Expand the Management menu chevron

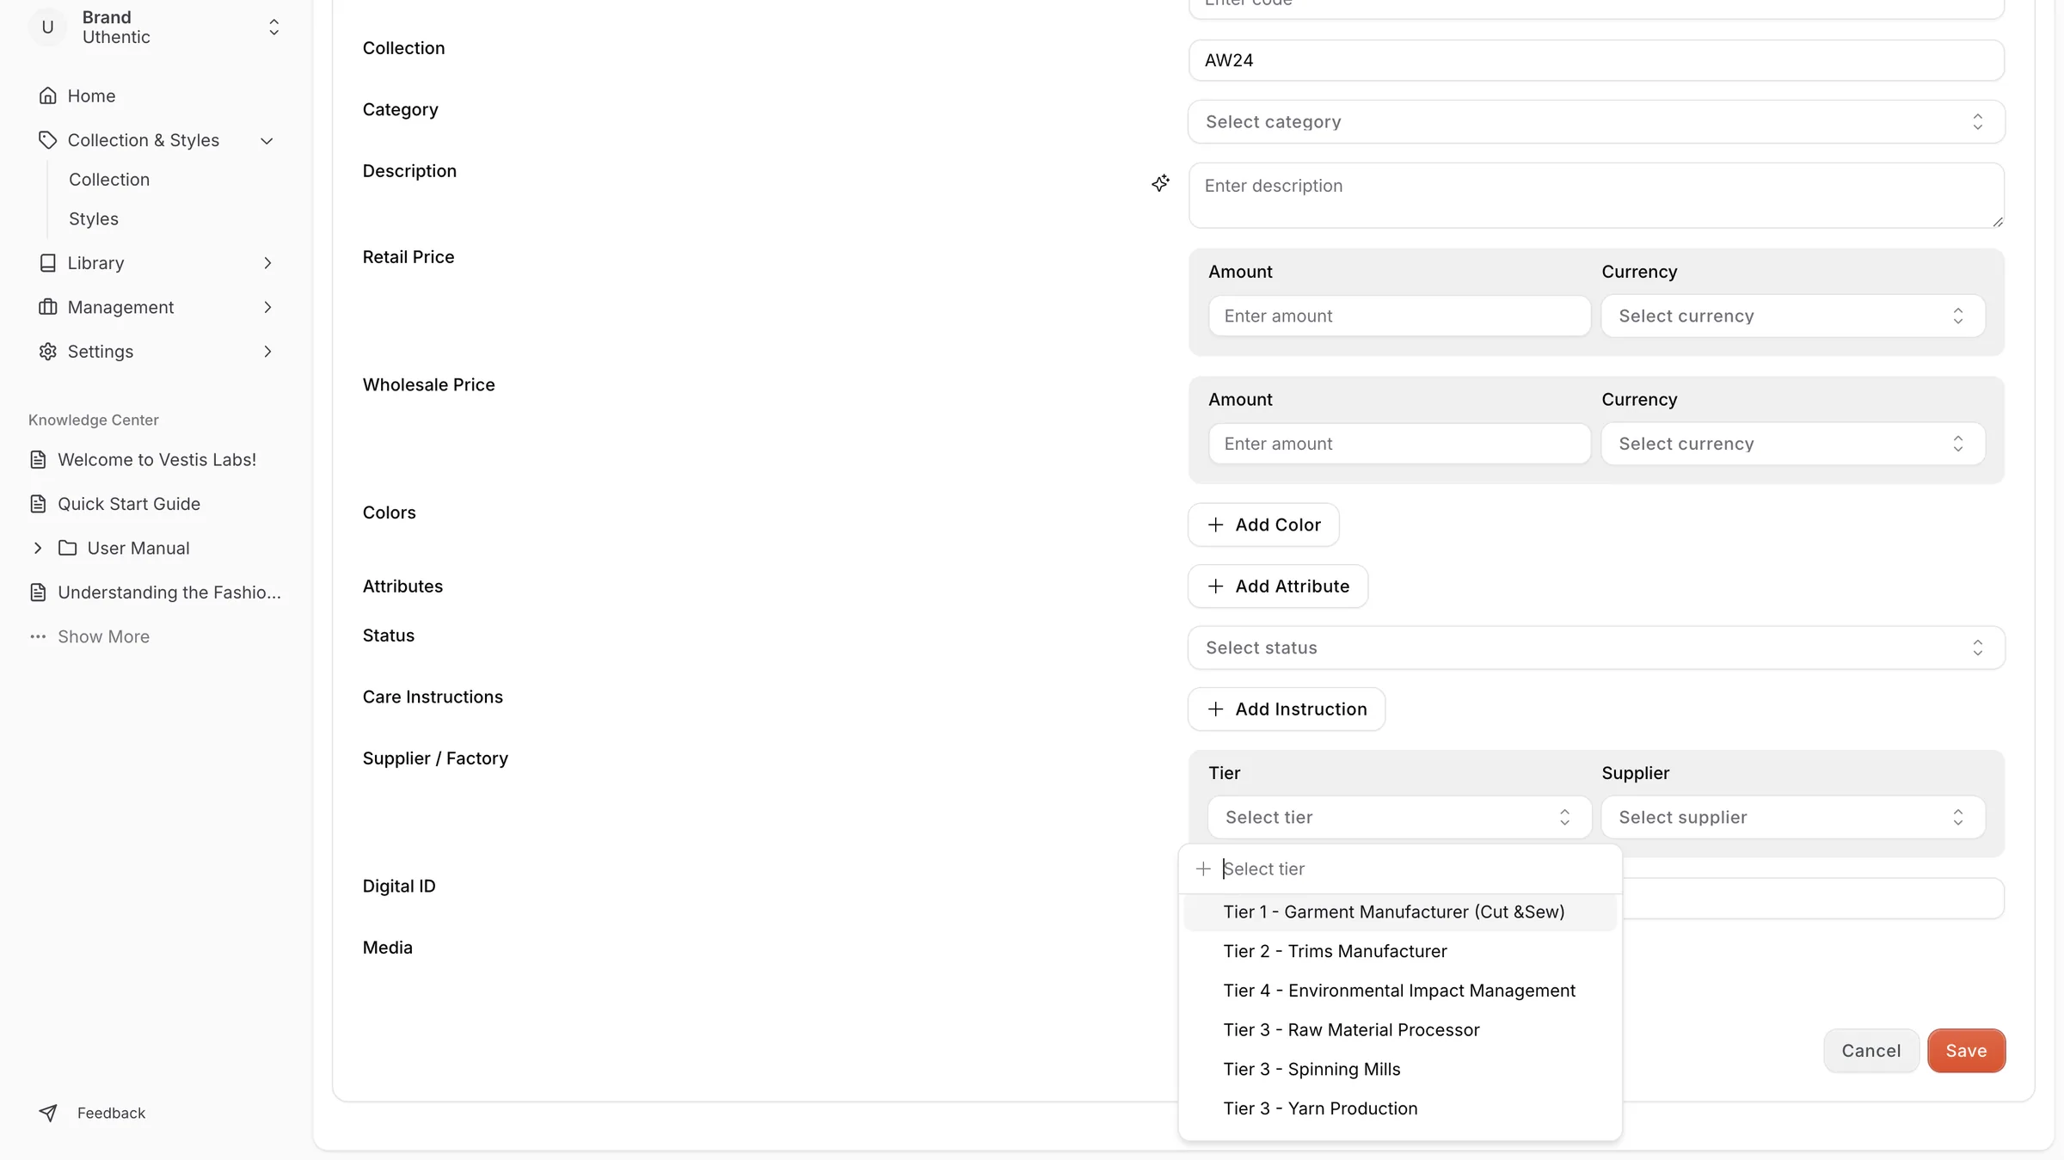click(267, 307)
